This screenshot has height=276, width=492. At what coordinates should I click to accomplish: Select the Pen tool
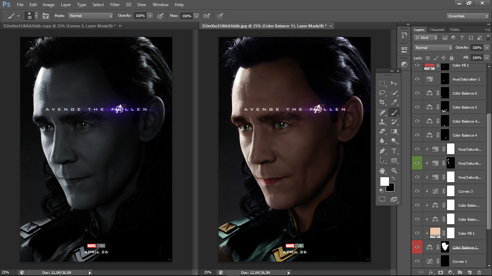382,151
